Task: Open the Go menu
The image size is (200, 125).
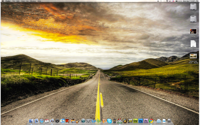Action: coord(27,1)
